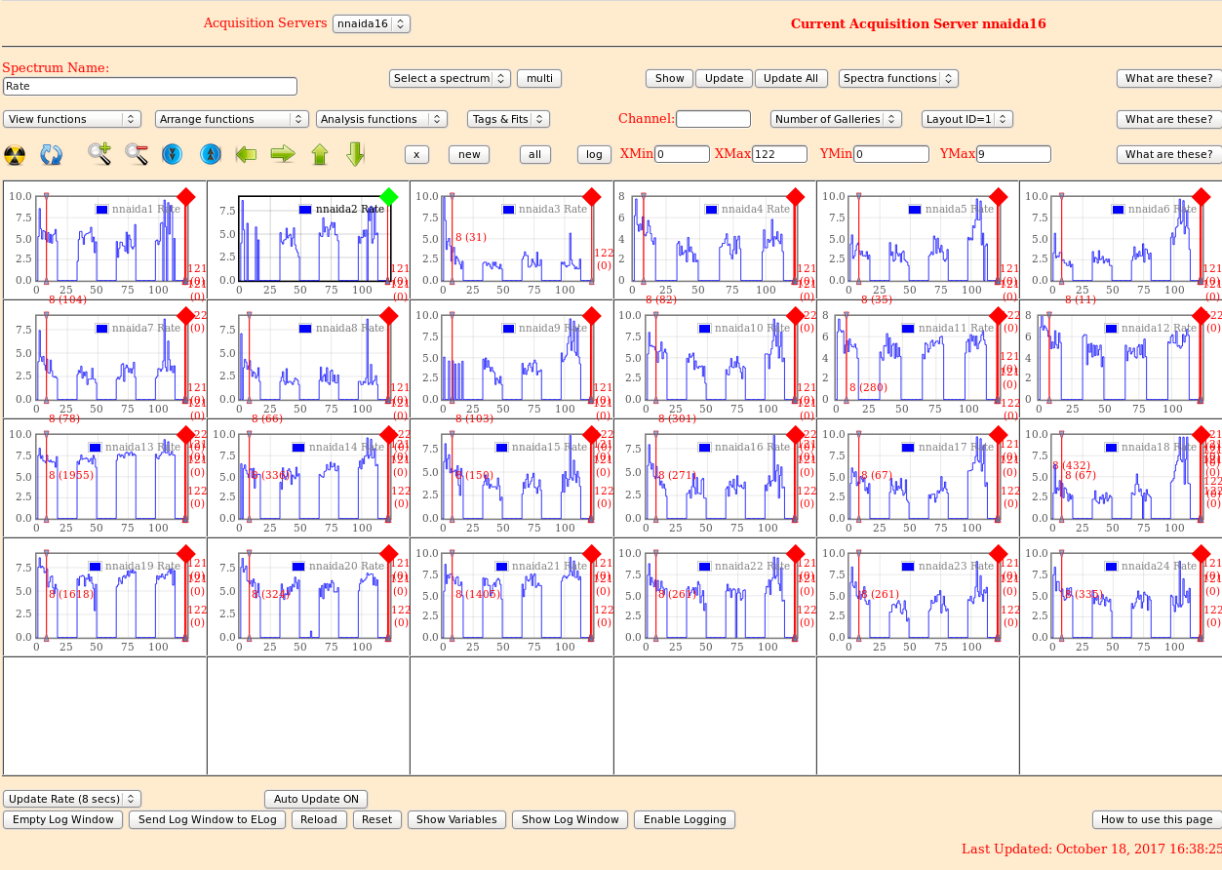
Task: Click the Empty Log Window button
Action: (63, 819)
